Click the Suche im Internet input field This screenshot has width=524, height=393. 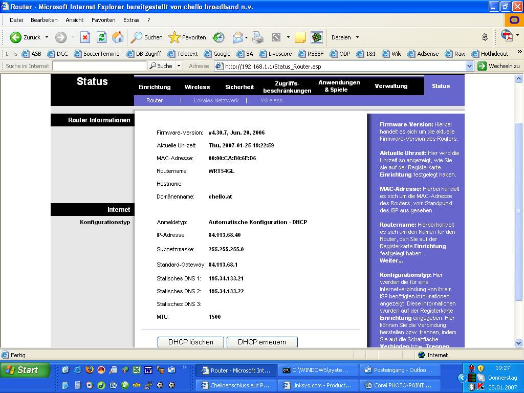pyautogui.click(x=99, y=66)
